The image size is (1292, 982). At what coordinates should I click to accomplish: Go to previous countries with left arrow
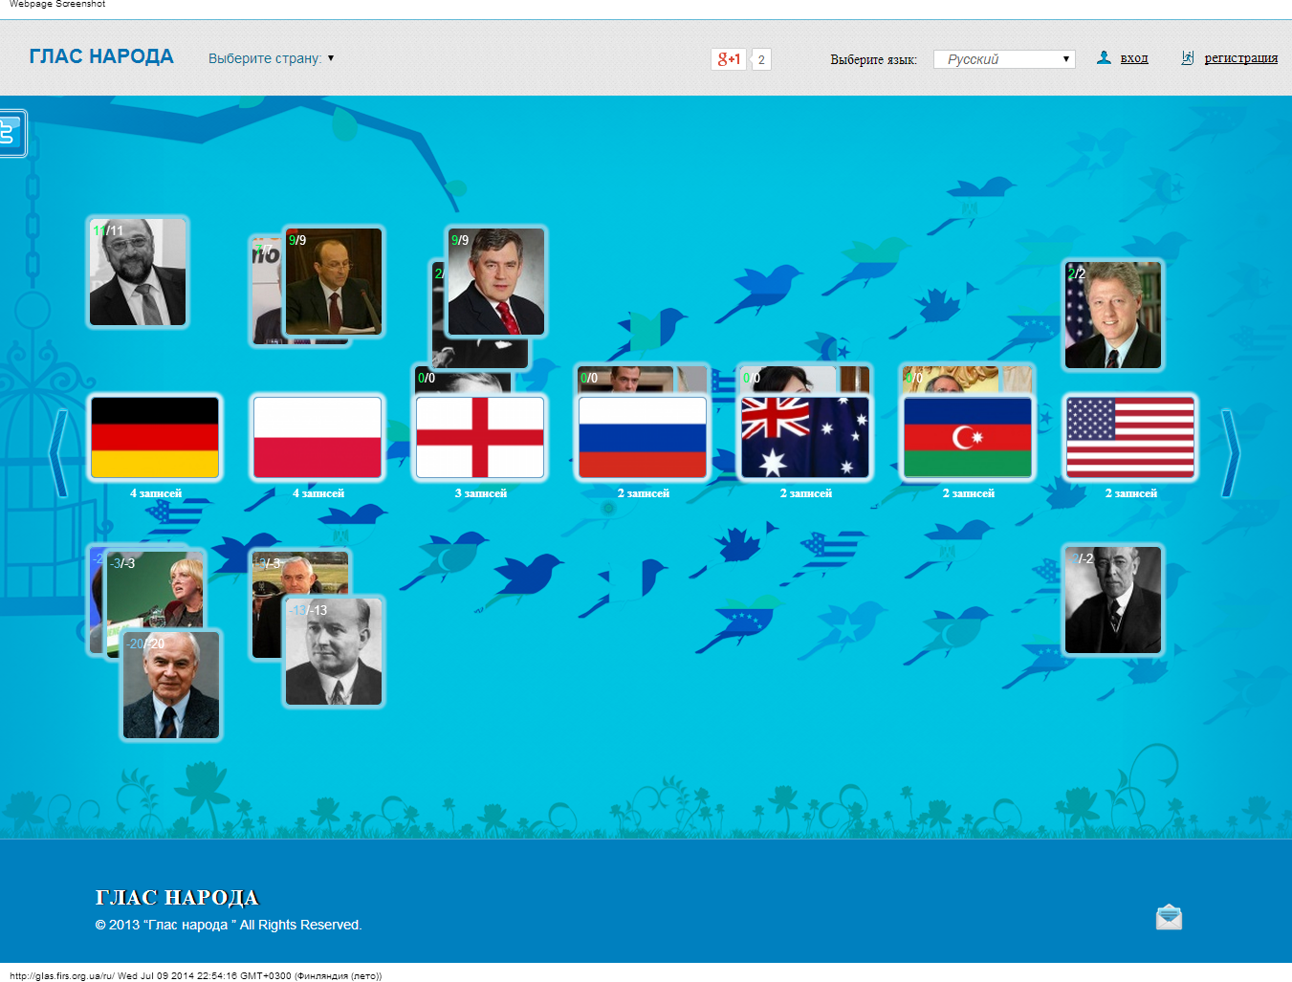59,453
